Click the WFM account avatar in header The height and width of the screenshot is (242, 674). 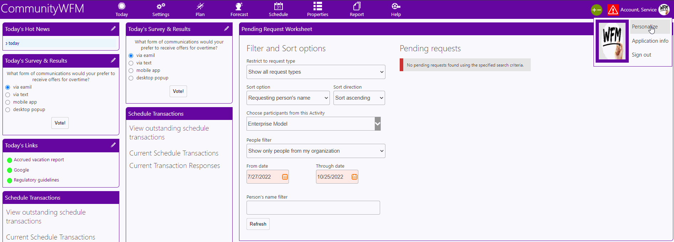(664, 10)
